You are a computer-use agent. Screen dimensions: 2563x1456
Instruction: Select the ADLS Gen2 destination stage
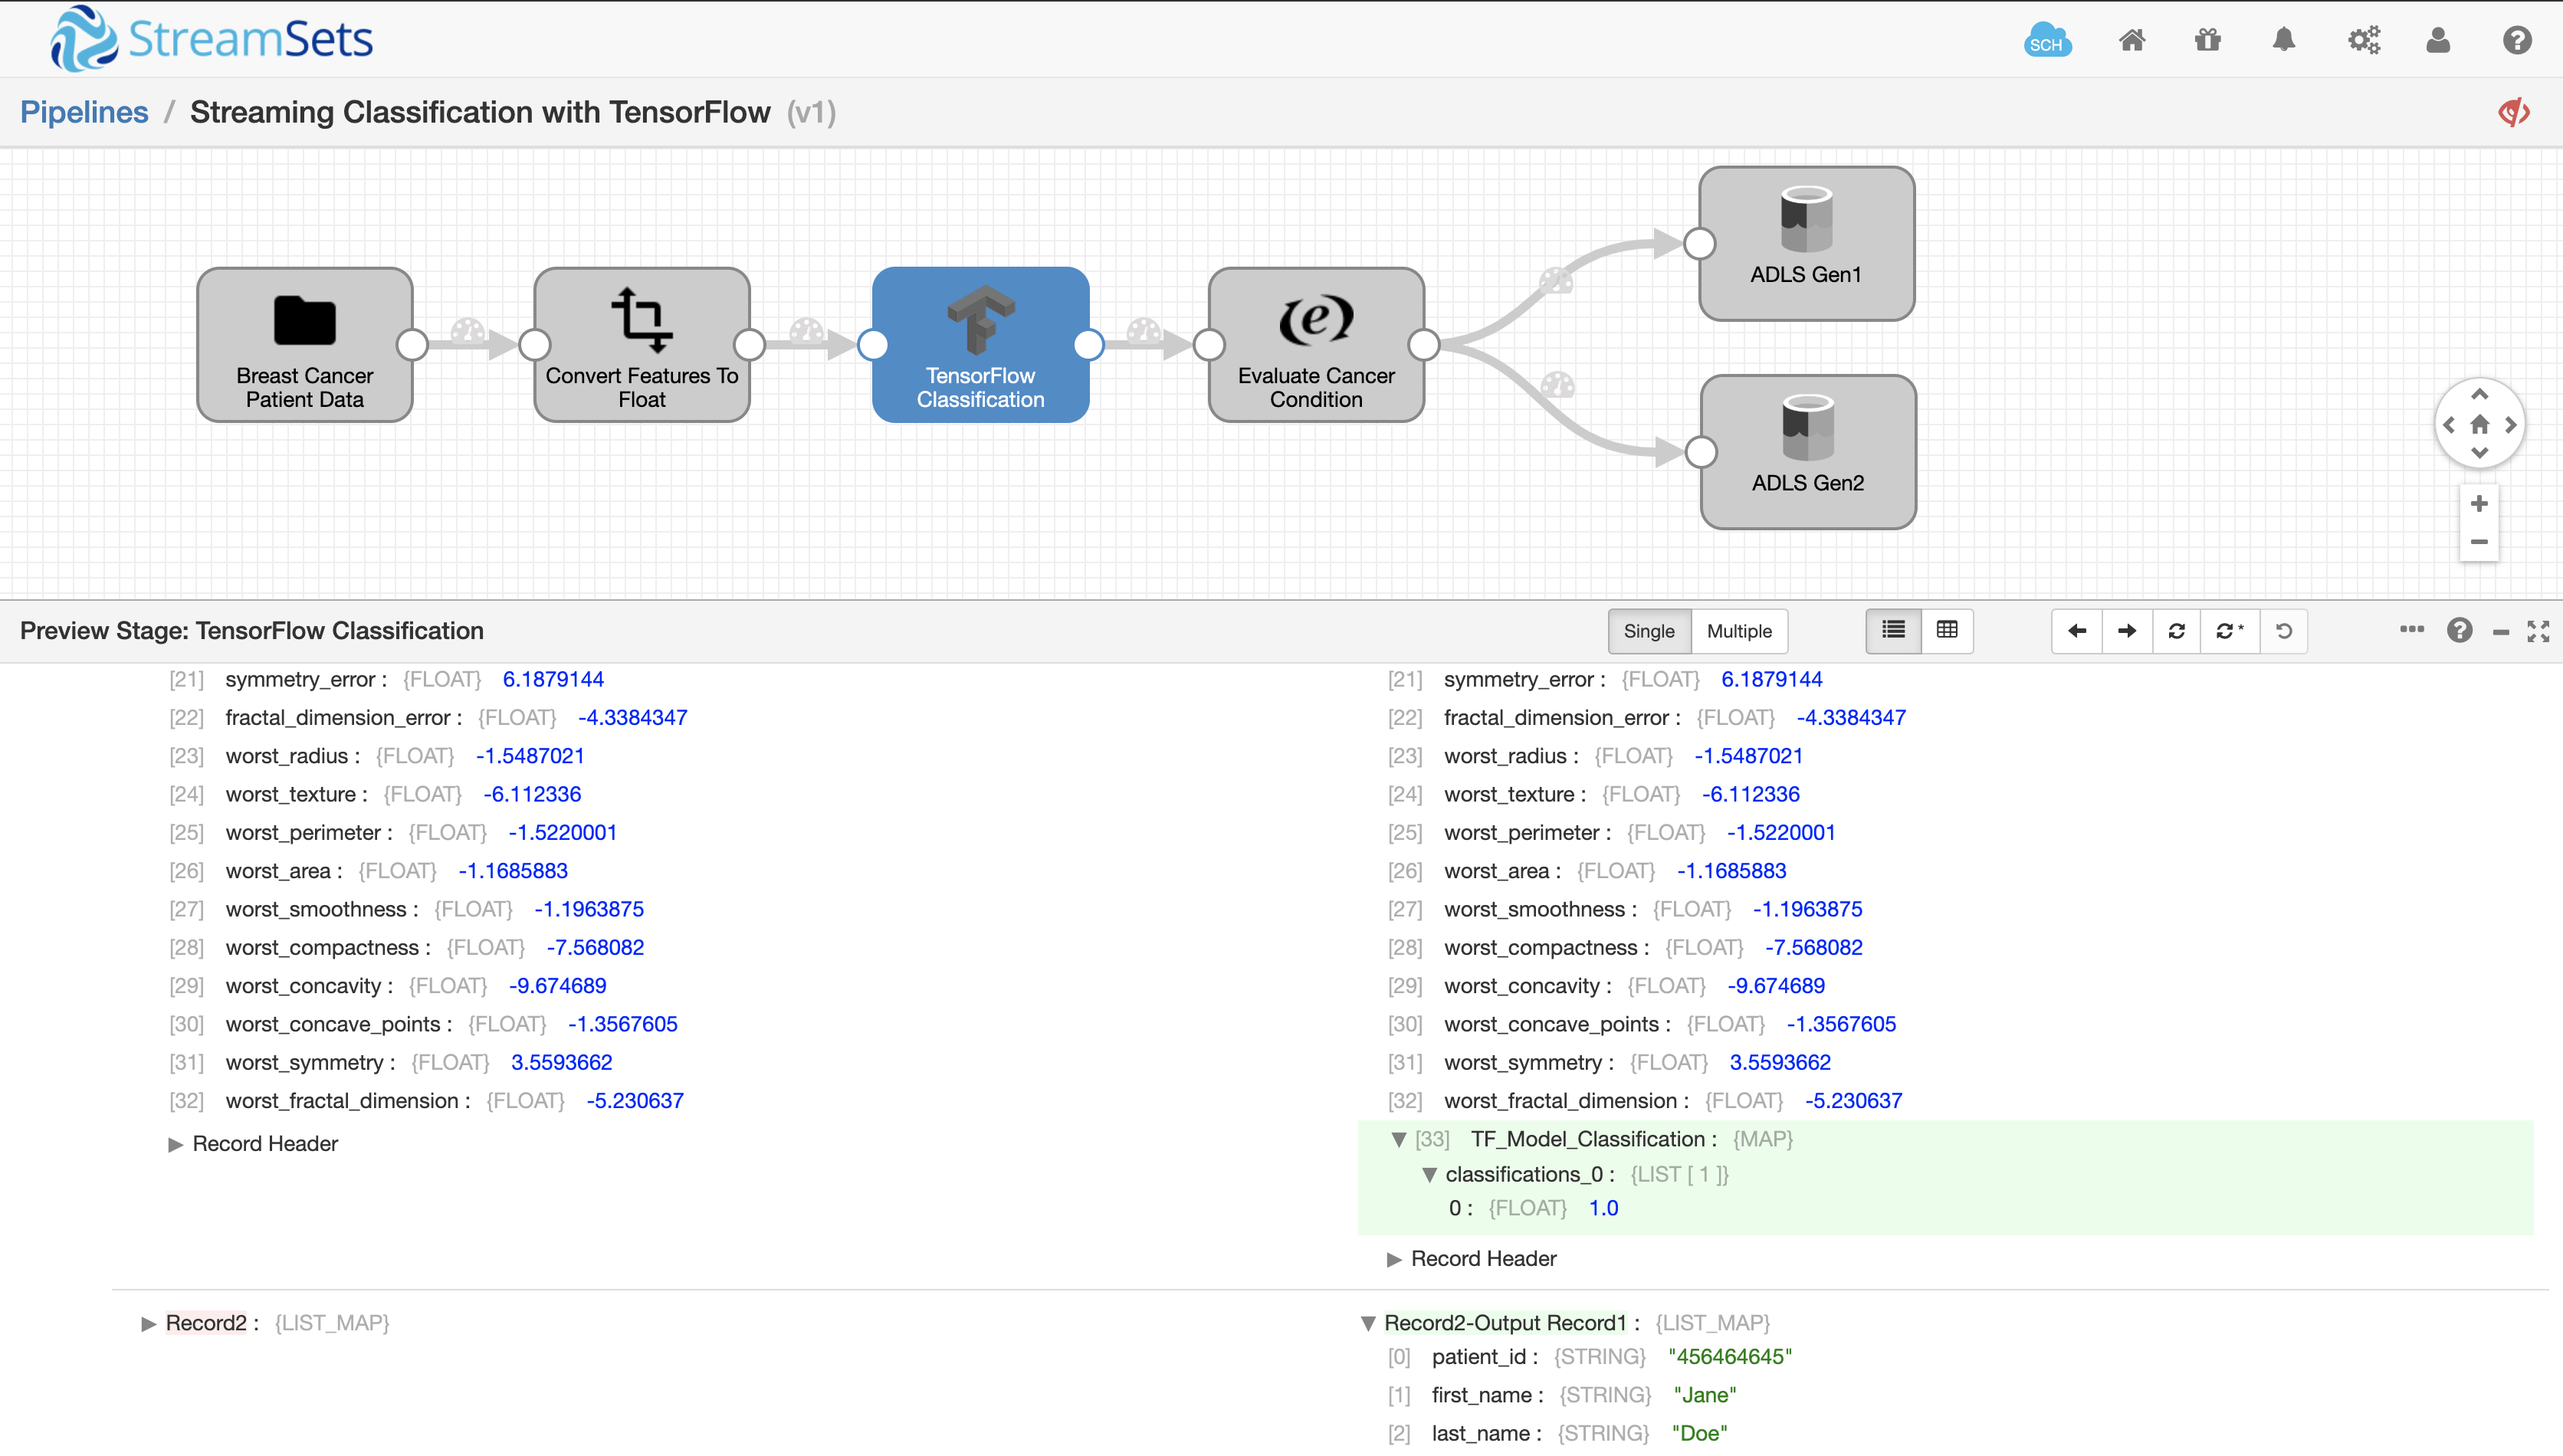(x=1808, y=451)
